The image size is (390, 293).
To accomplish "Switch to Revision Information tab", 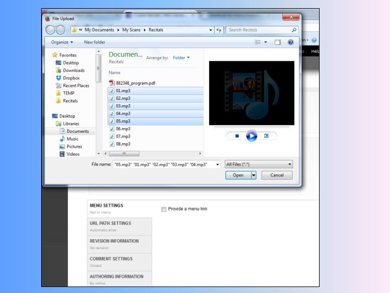I will pyautogui.click(x=120, y=244).
